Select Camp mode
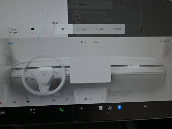Image resolution: width=172 pixels, height=129 pixels. (116, 29)
